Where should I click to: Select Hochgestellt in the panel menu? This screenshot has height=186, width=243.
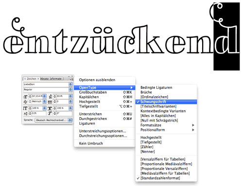(x=104, y=101)
